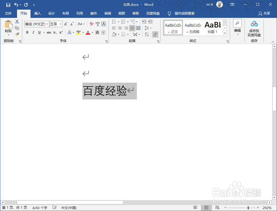Switch to the 百度网盘 tab
This screenshot has height=211, width=277.
pyautogui.click(x=153, y=13)
